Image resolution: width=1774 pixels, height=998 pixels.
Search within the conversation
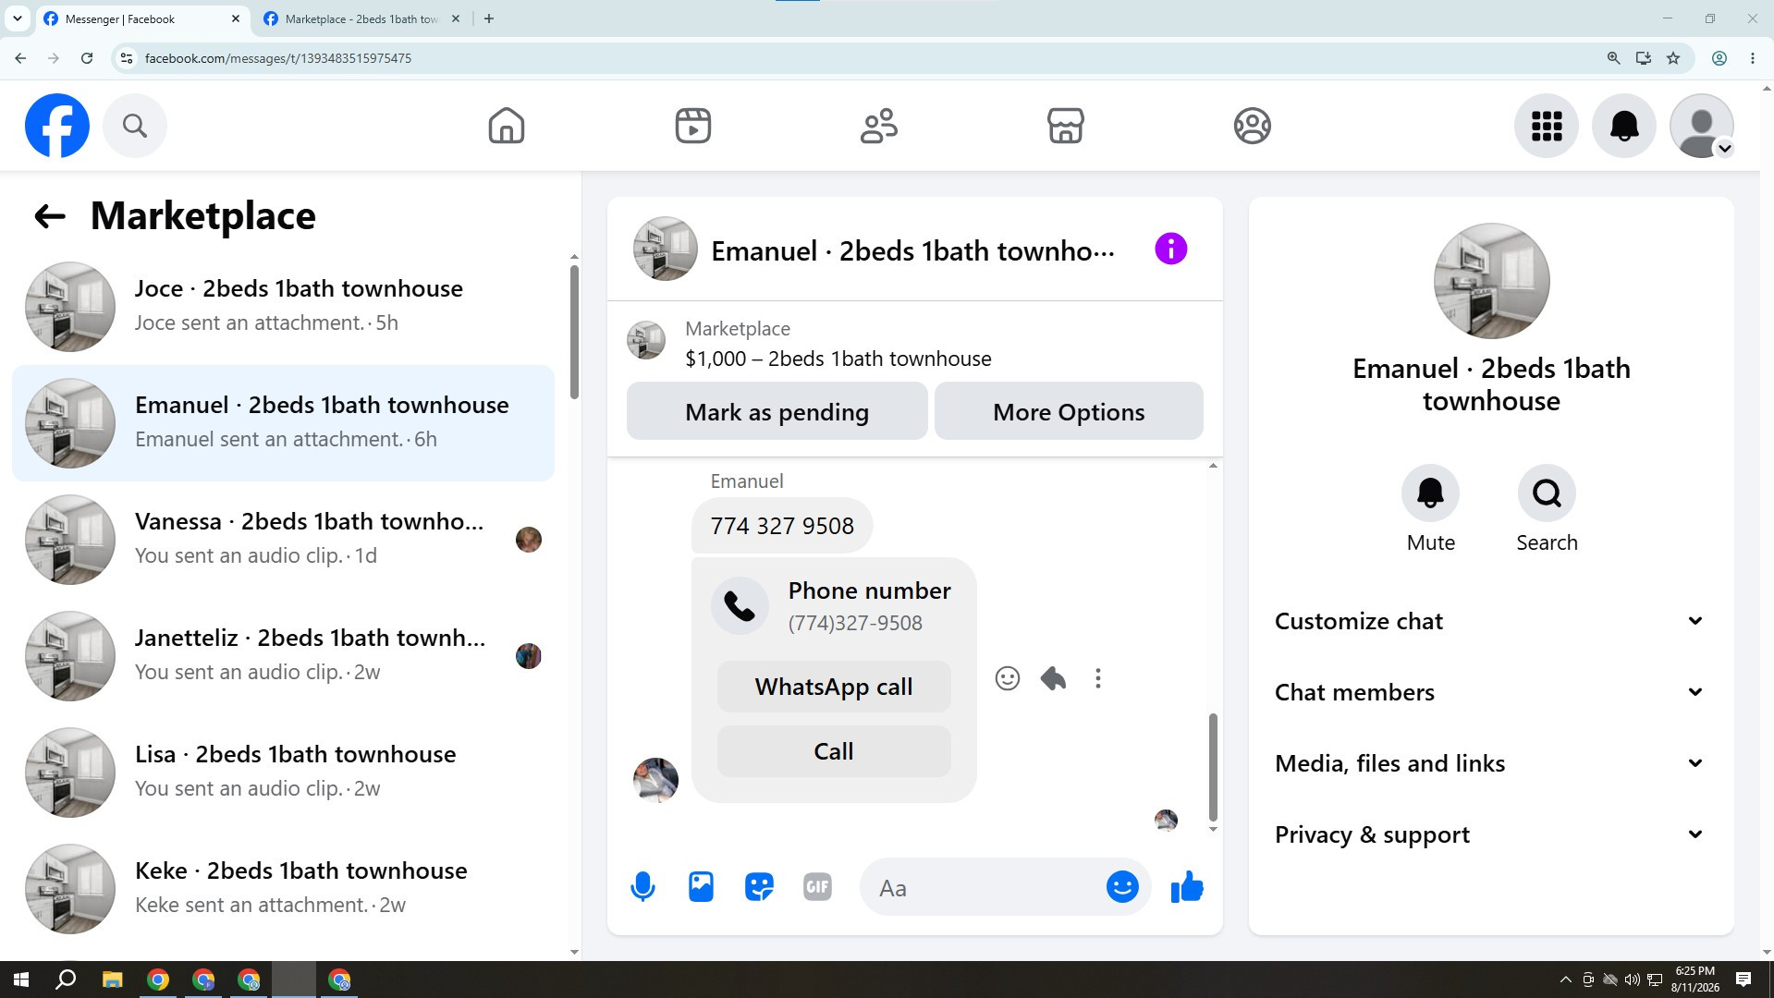(1548, 493)
